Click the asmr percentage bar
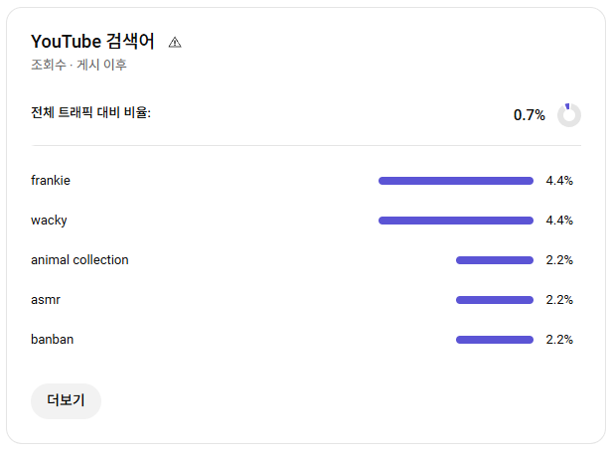 coord(495,300)
